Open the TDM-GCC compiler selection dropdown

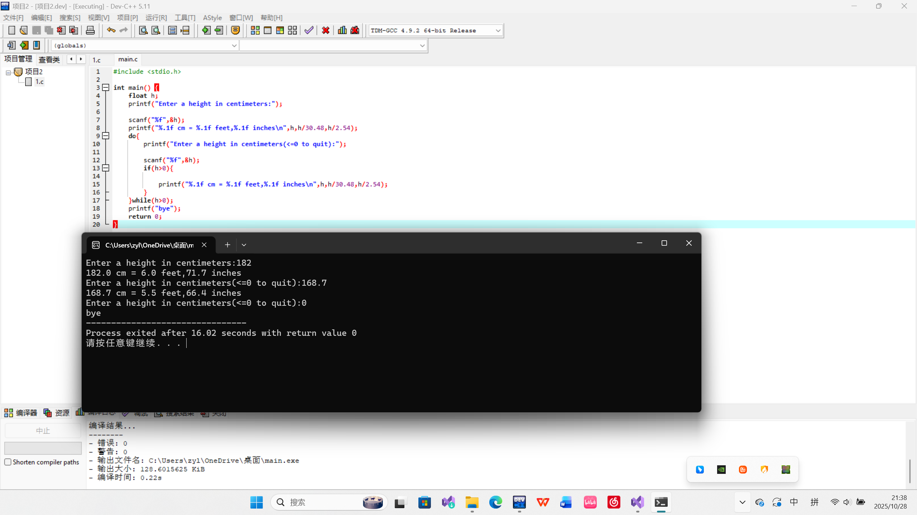pyautogui.click(x=498, y=30)
